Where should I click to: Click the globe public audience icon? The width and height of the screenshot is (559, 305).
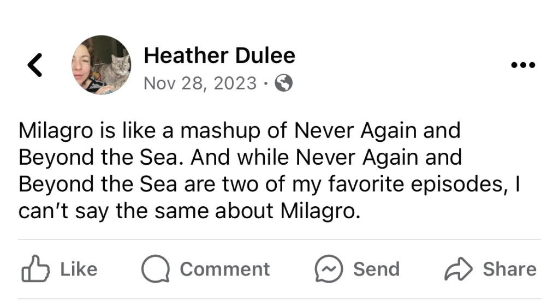[x=283, y=83]
